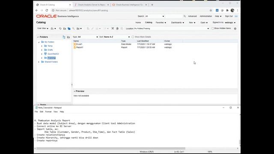Open the Favorites menu

(161, 23)
